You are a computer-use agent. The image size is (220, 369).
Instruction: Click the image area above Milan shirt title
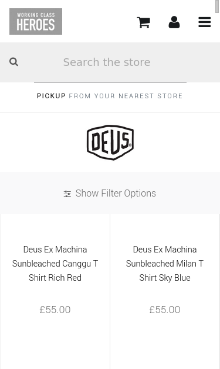point(165,228)
